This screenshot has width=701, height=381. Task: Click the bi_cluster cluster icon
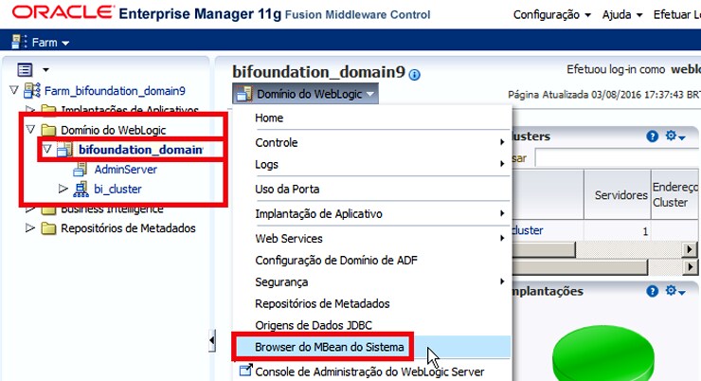pyautogui.click(x=81, y=190)
